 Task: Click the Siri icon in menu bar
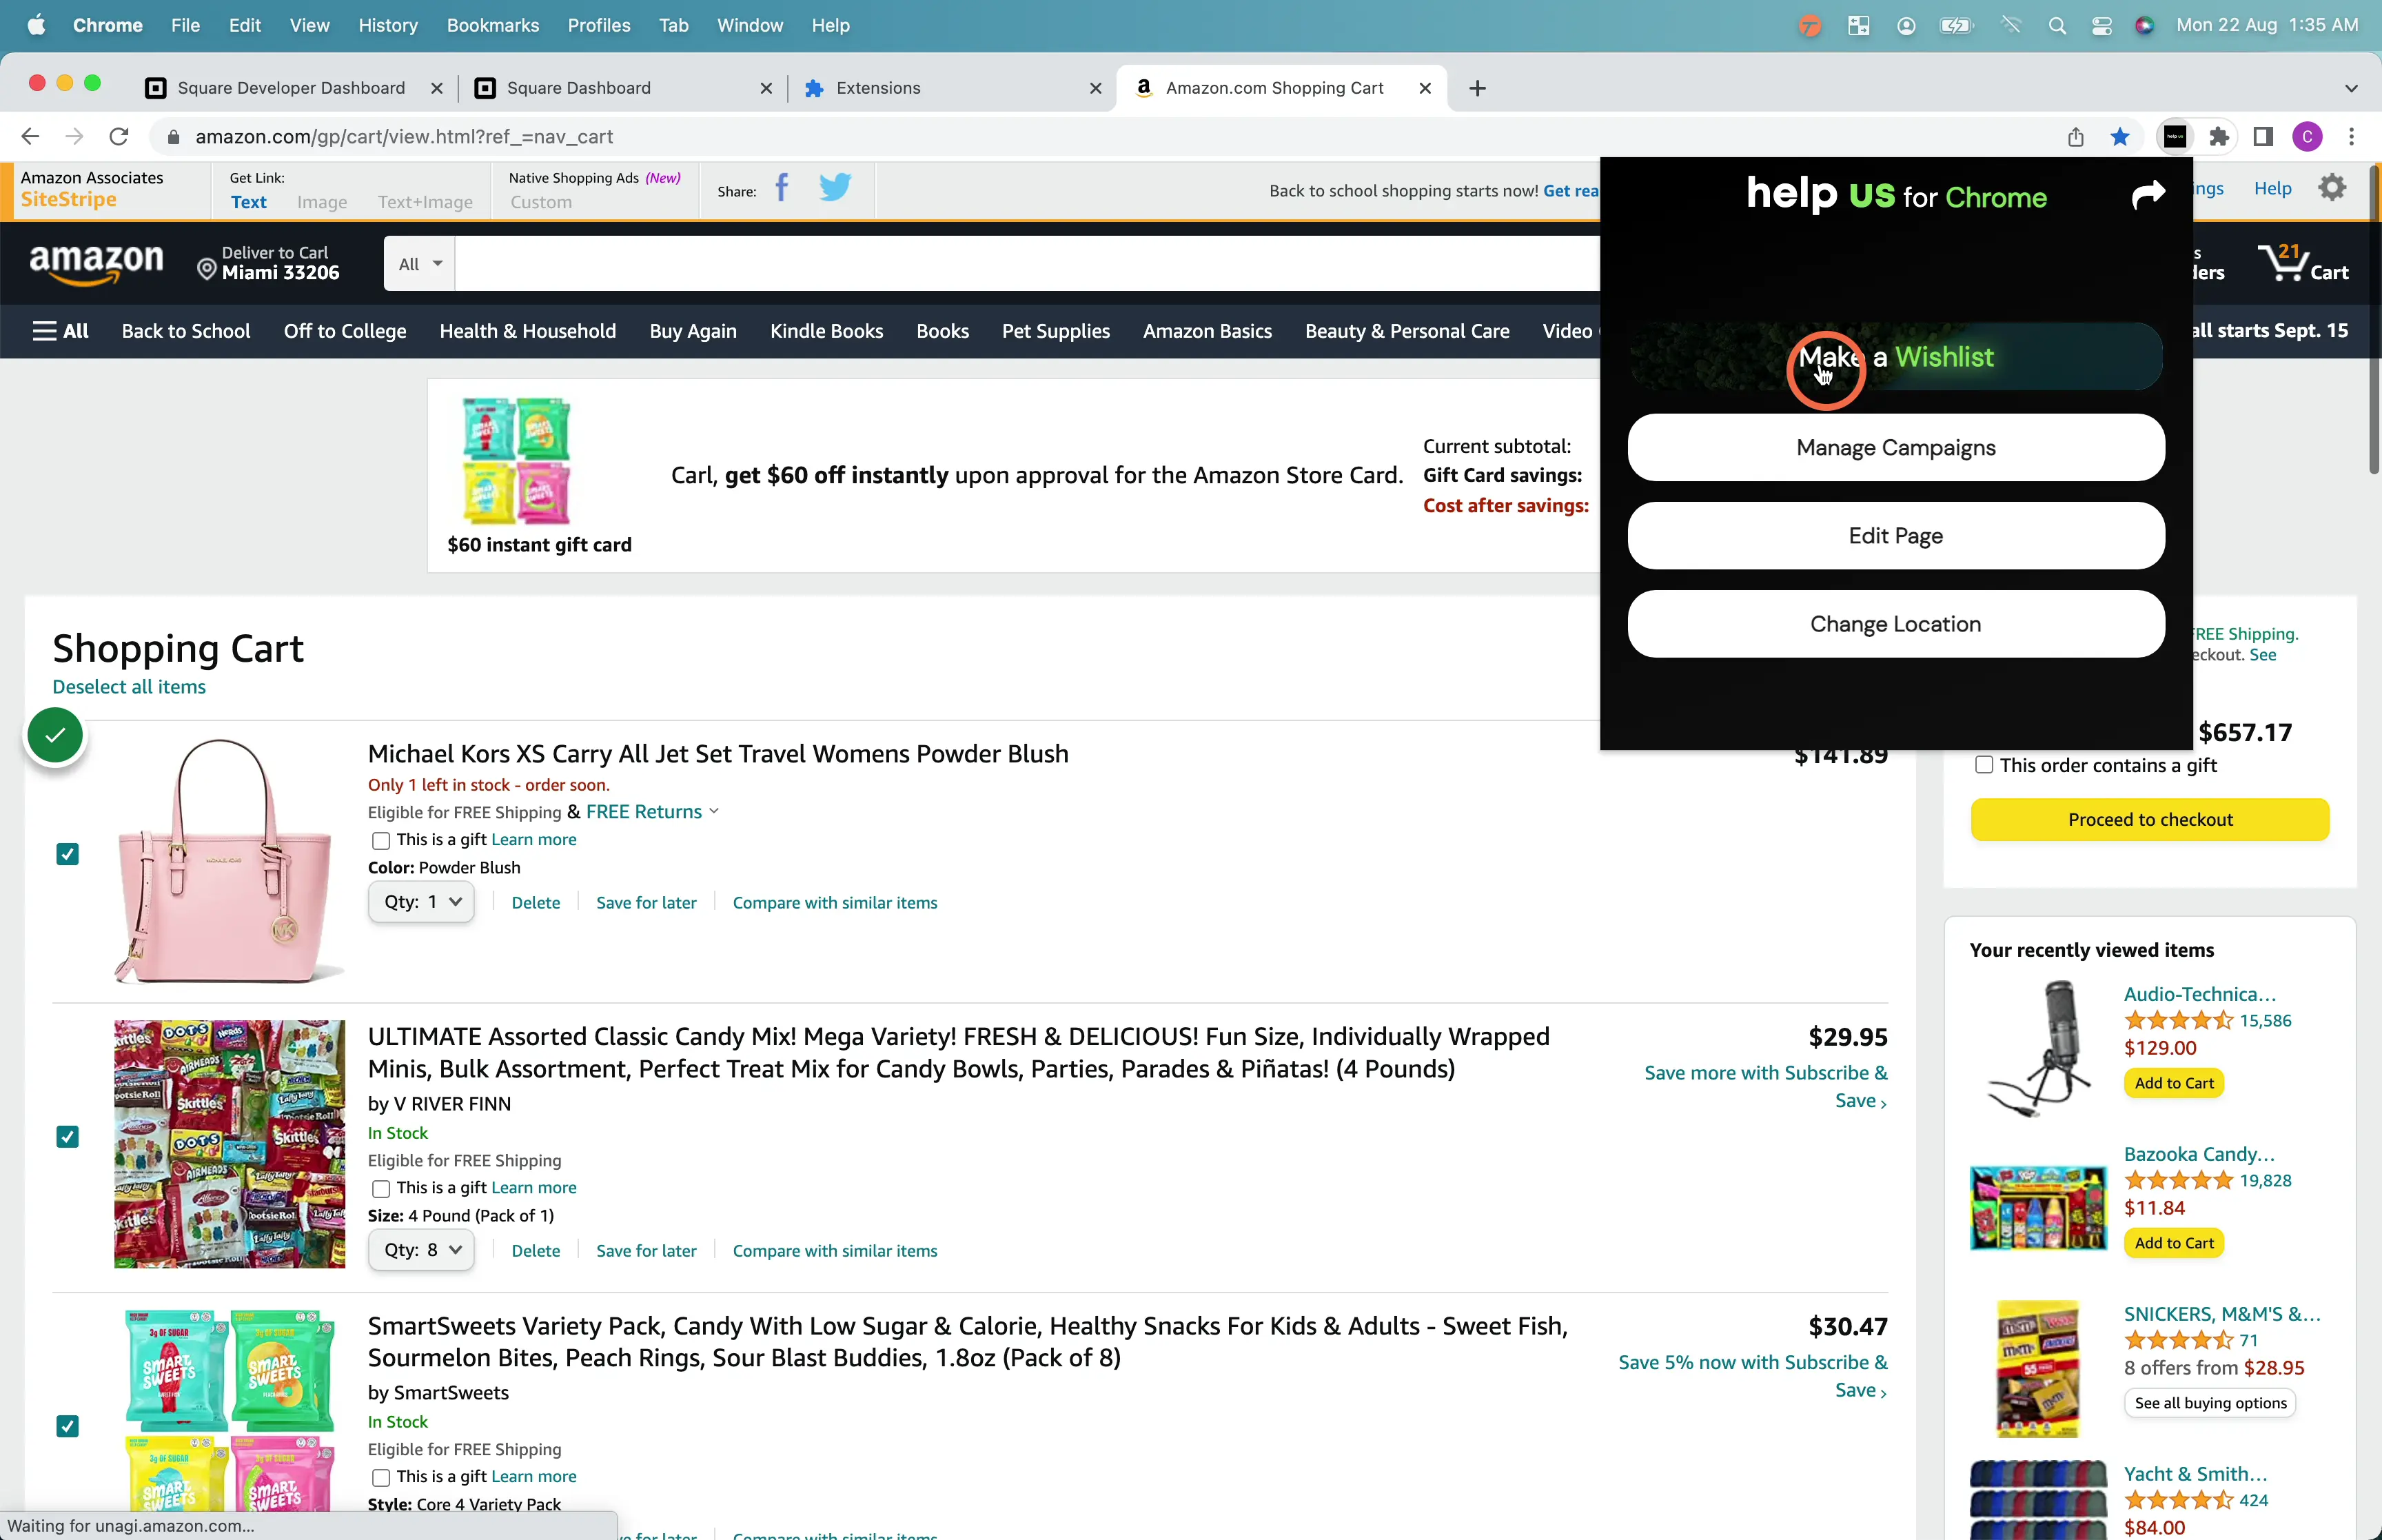point(2144,26)
